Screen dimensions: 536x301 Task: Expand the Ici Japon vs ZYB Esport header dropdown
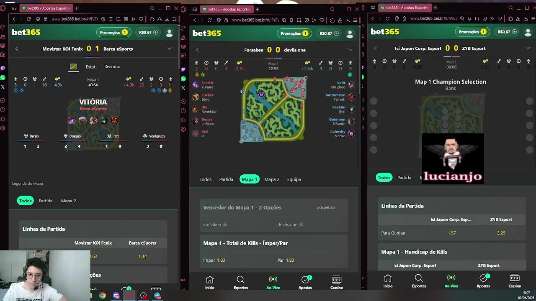(528, 48)
